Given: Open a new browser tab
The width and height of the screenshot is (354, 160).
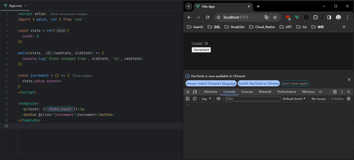Looking at the screenshot, I should point(258,6).
